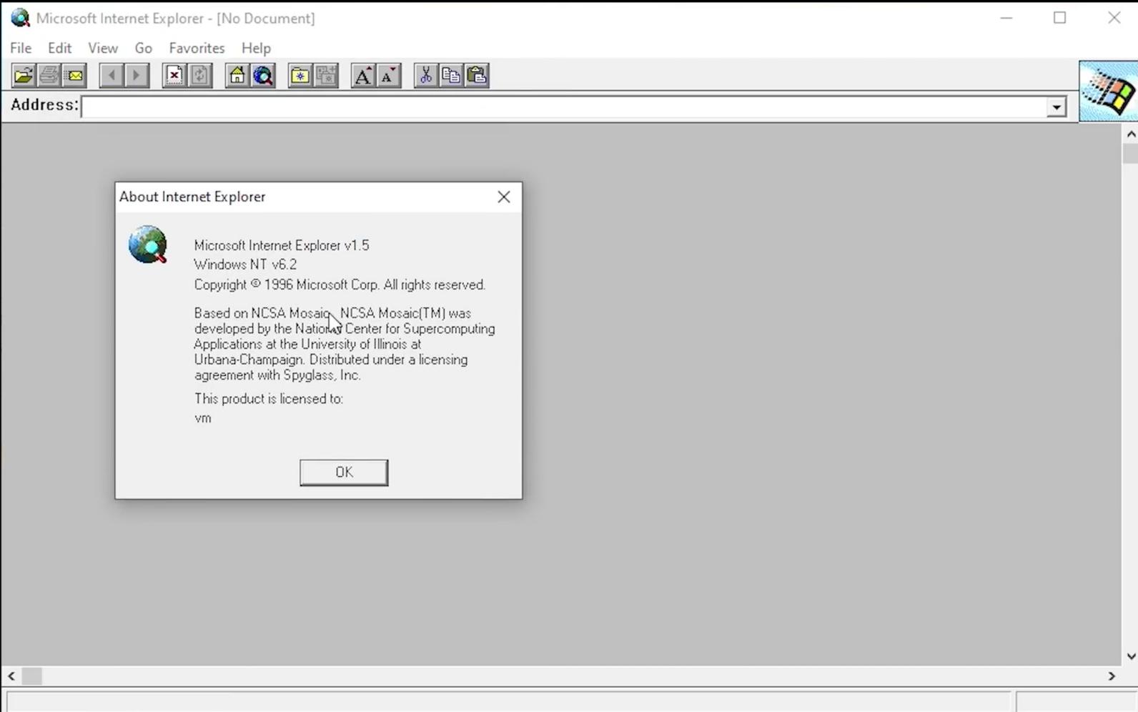Open the Edit menu

point(59,48)
